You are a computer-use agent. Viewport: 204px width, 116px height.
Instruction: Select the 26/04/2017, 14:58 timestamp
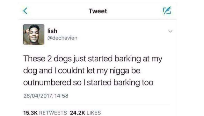[46, 96]
